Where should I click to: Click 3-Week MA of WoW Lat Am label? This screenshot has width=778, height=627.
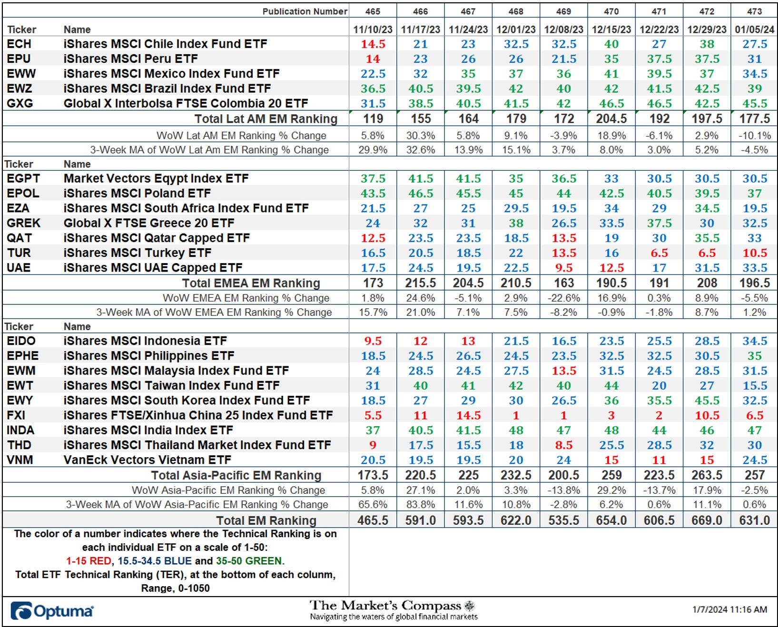pyautogui.click(x=209, y=150)
